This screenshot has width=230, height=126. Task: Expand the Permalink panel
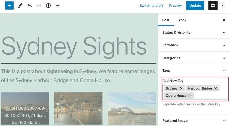pyautogui.click(x=194, y=45)
